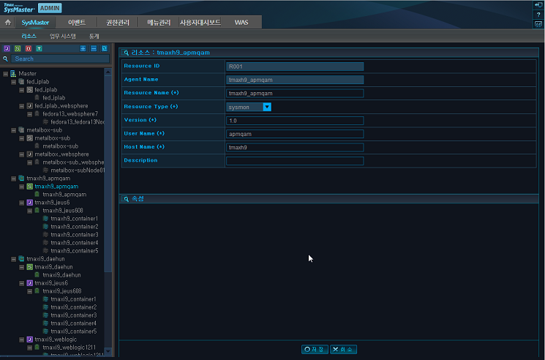The height and width of the screenshot is (360, 545).
Task: Click the Resource Name input field
Action: pyautogui.click(x=295, y=94)
